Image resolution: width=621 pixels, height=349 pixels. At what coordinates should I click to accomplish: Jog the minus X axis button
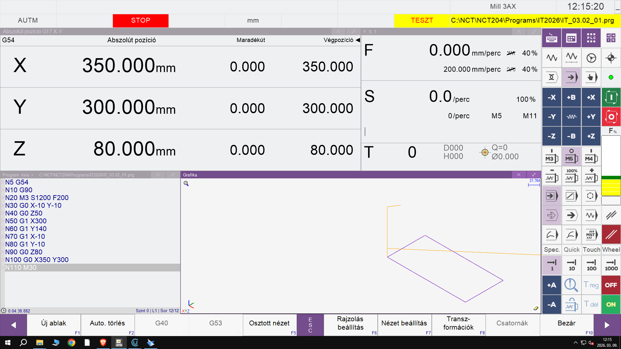(552, 97)
